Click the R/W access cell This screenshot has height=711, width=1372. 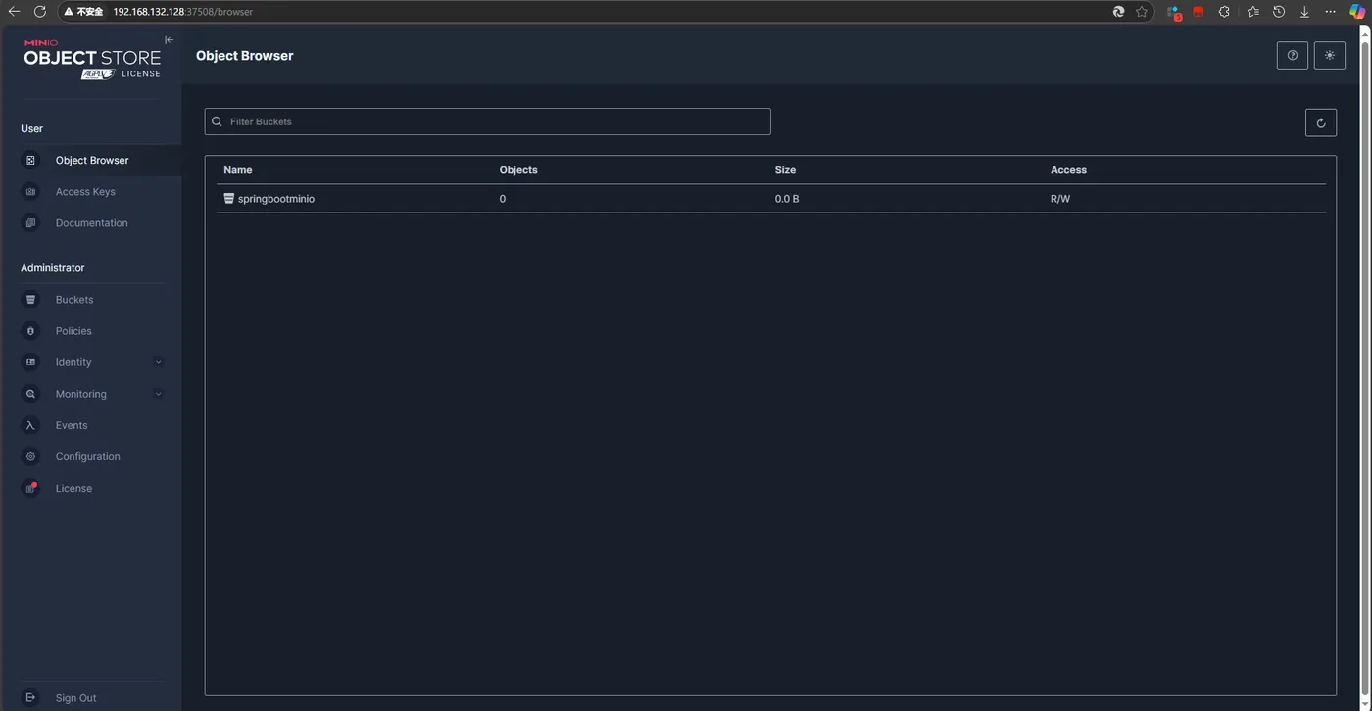click(1060, 199)
